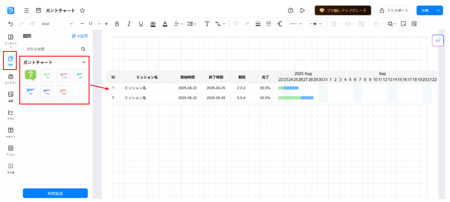This screenshot has height=202, width=450.
Task: Open the arrow style dropdown
Action: [x=315, y=24]
